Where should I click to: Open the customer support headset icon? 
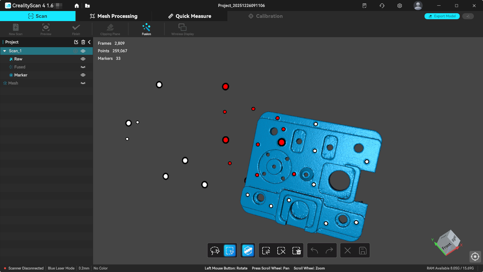(x=382, y=6)
